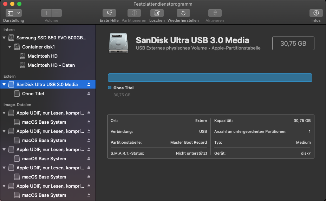
Task: Click the SanDisk external drive sidebar icon
Action: coord(11,84)
